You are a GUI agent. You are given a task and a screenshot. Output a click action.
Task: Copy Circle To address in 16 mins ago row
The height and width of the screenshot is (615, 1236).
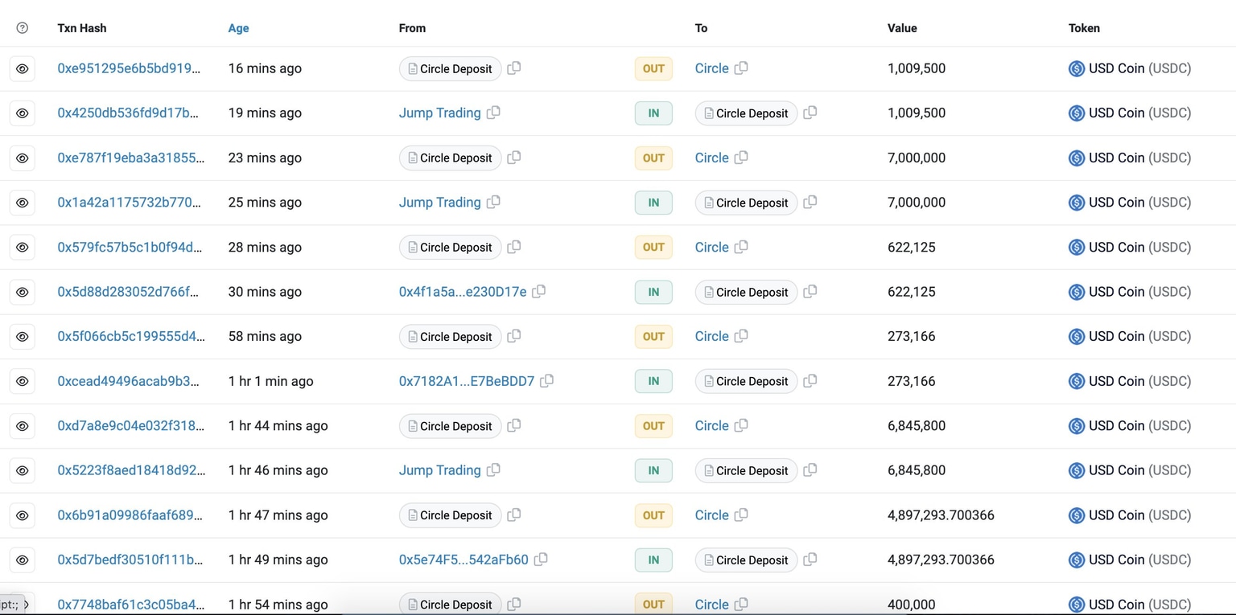point(741,68)
